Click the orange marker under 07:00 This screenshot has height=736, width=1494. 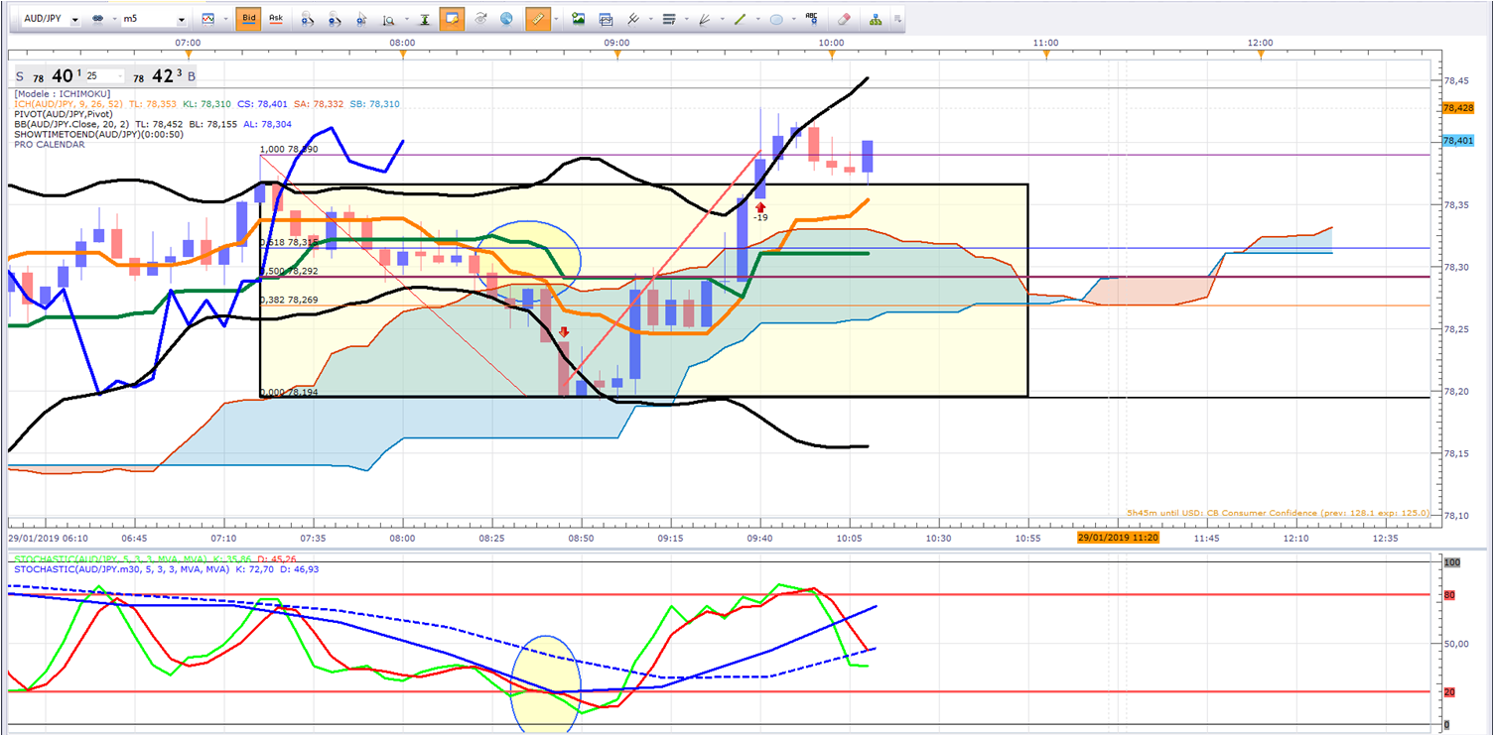188,55
